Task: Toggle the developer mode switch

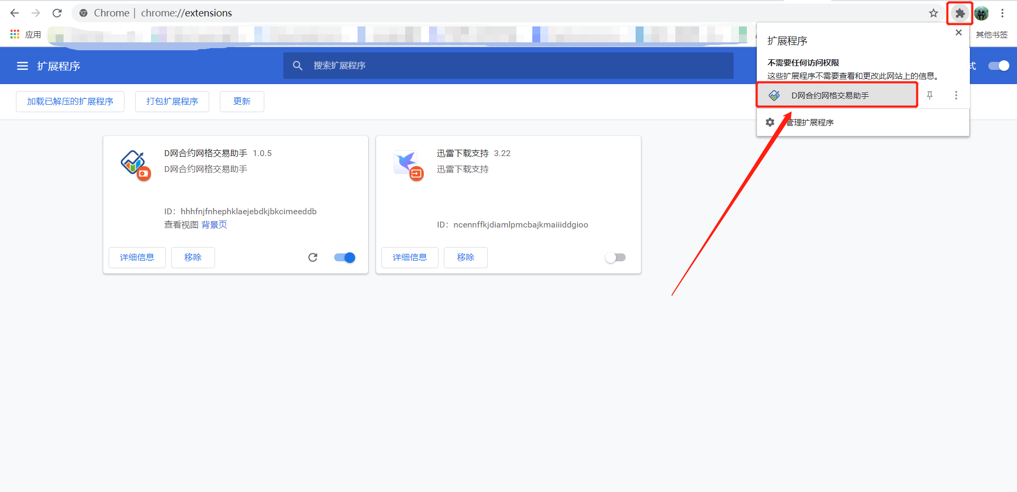Action: pyautogui.click(x=998, y=66)
